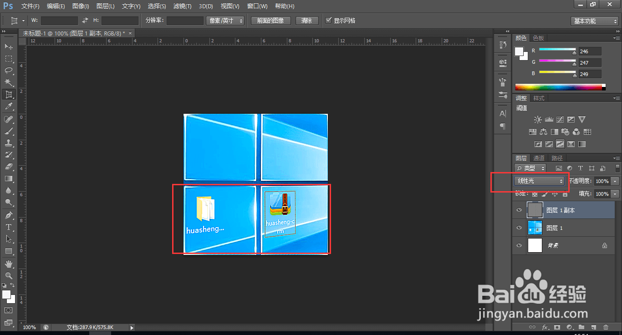Switch to the 路径 tab
The height and width of the screenshot is (335, 622).
[x=557, y=158]
